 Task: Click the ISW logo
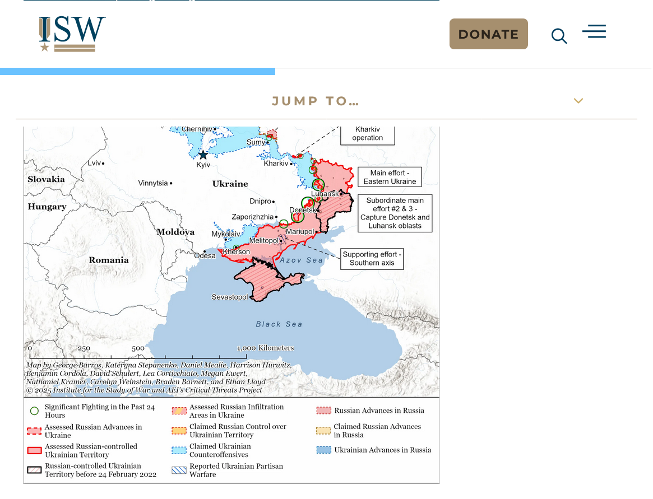point(72,34)
